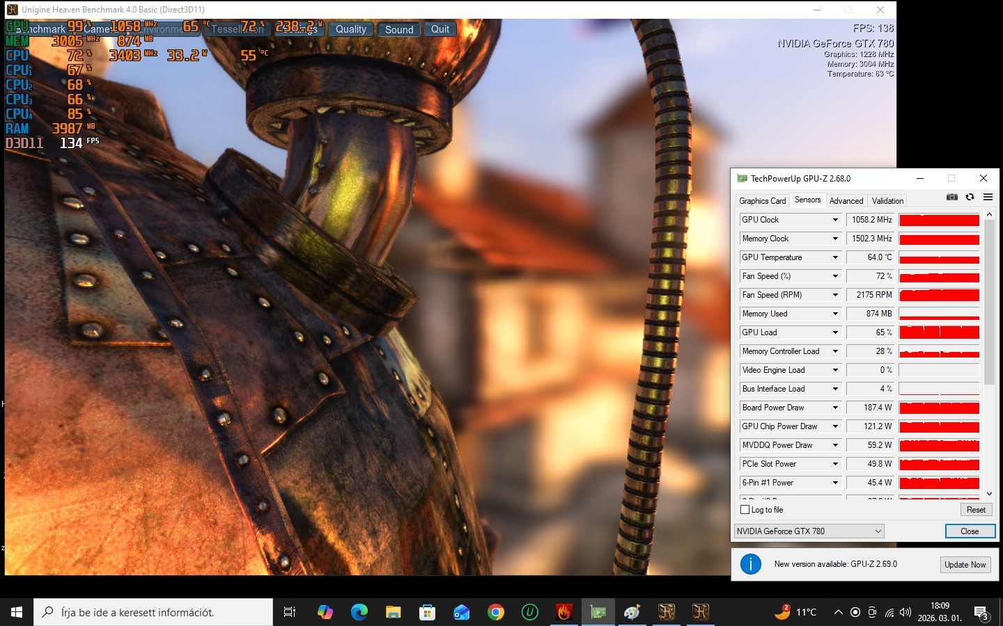The width and height of the screenshot is (1003, 626).
Task: Expand the PCIe Slot Power dropdown
Action: pos(835,464)
